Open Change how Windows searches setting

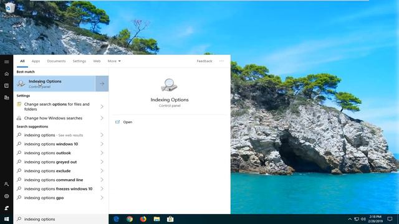tap(53, 118)
